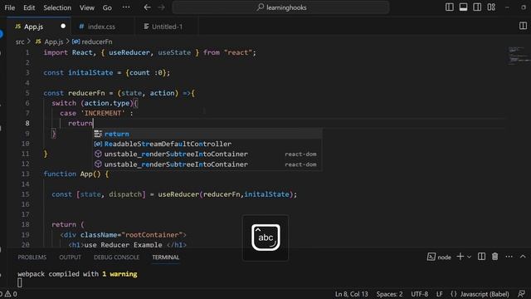
Task: Select first unstable_renderSubtreeIntoContainer suggestion
Action: pyautogui.click(x=207, y=154)
